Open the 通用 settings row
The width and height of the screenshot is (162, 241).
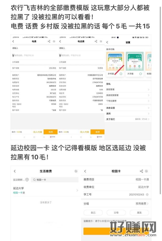tap(128, 114)
